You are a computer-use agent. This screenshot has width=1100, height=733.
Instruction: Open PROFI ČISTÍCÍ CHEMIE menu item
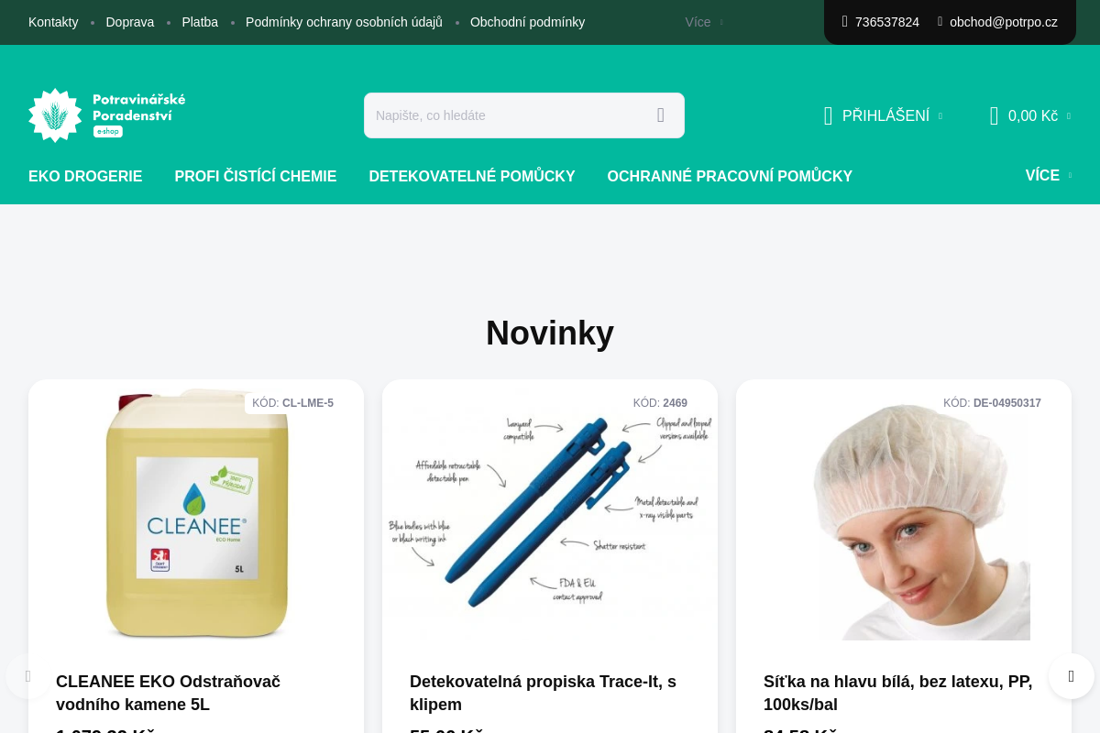[256, 176]
